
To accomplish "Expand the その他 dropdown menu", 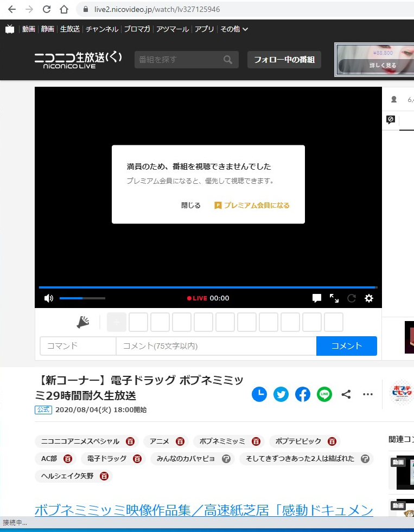I will pyautogui.click(x=234, y=29).
